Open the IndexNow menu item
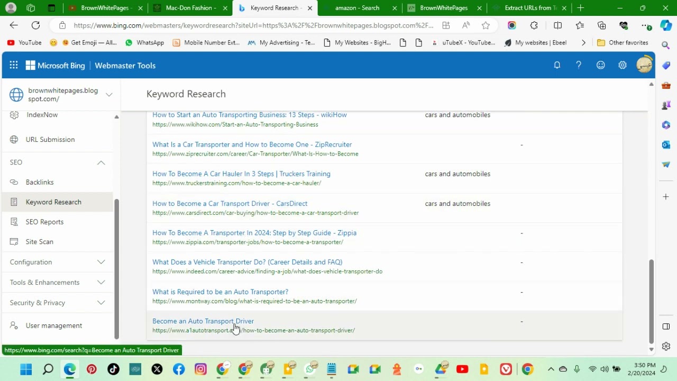Screen dimensions: 677x381 [x=42, y=115]
